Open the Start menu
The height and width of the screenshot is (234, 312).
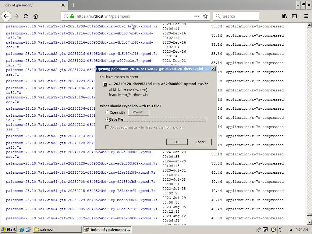click(8, 229)
